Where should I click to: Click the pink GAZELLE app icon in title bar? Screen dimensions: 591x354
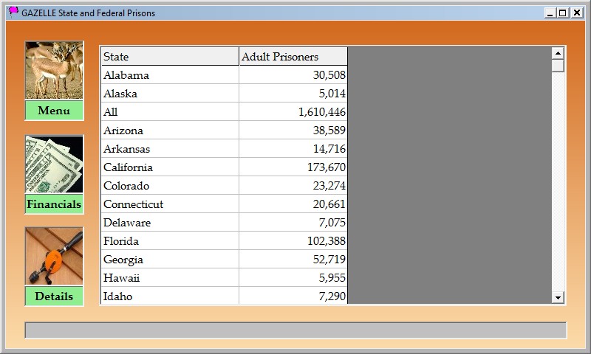(13, 12)
